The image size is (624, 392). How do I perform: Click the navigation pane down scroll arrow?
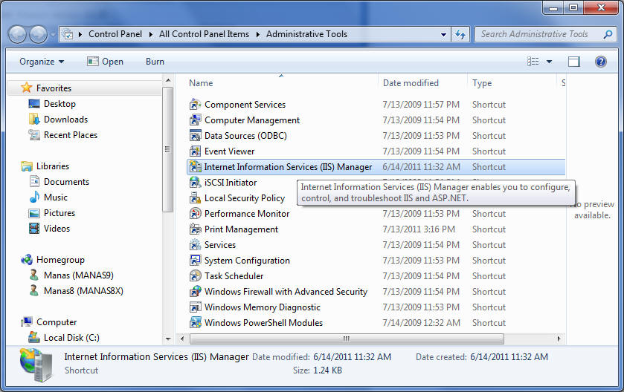168,339
